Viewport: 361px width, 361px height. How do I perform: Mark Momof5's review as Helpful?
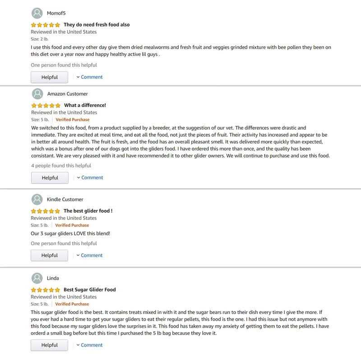pos(49,77)
